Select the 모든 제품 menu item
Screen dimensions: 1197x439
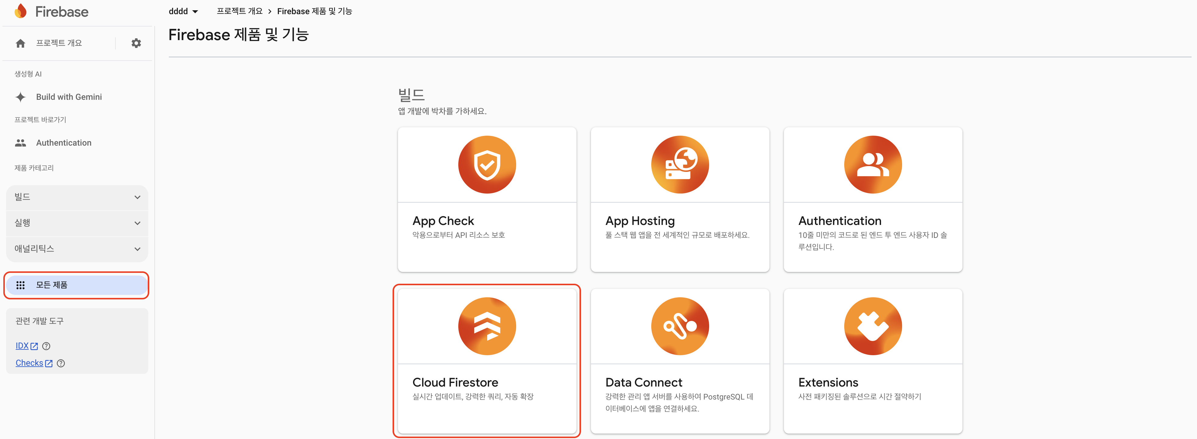click(x=77, y=285)
